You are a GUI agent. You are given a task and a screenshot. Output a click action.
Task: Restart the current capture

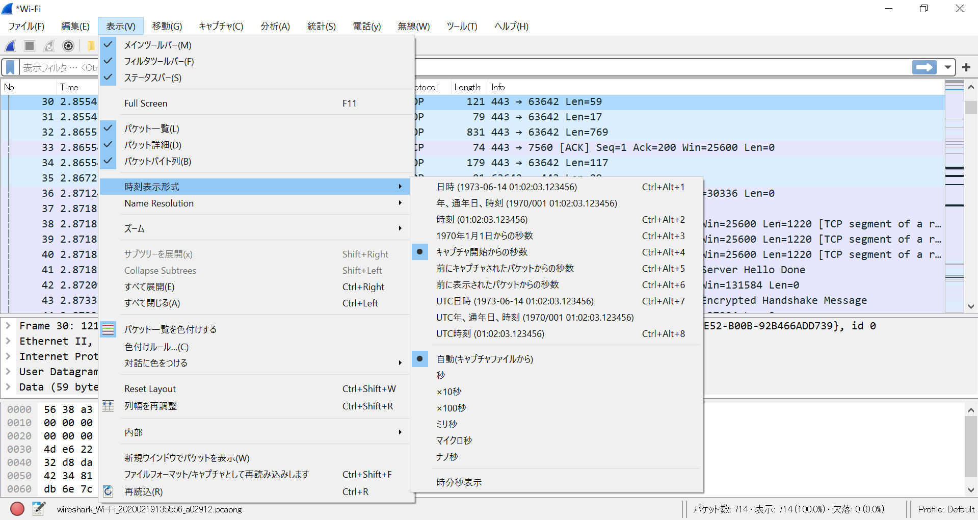coord(48,46)
